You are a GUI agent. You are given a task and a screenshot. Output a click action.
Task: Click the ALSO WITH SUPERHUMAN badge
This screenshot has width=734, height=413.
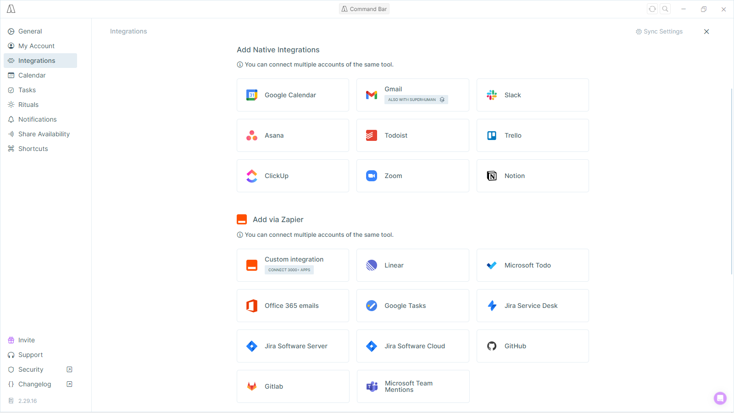tap(416, 100)
